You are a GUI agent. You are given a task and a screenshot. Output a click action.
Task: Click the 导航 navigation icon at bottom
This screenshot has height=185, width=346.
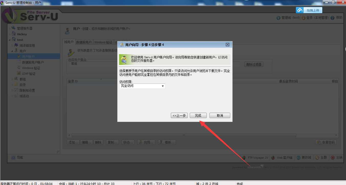point(13,158)
